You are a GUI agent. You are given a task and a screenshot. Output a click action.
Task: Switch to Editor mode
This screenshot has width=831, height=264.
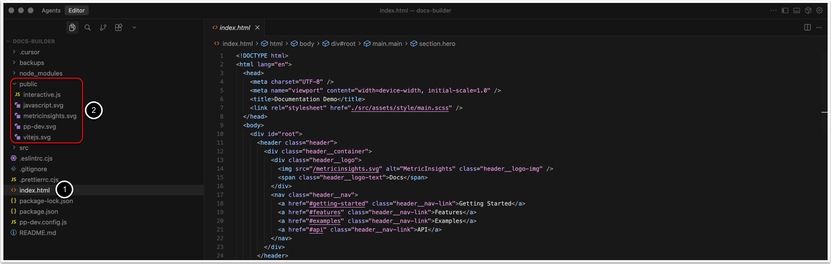point(77,11)
